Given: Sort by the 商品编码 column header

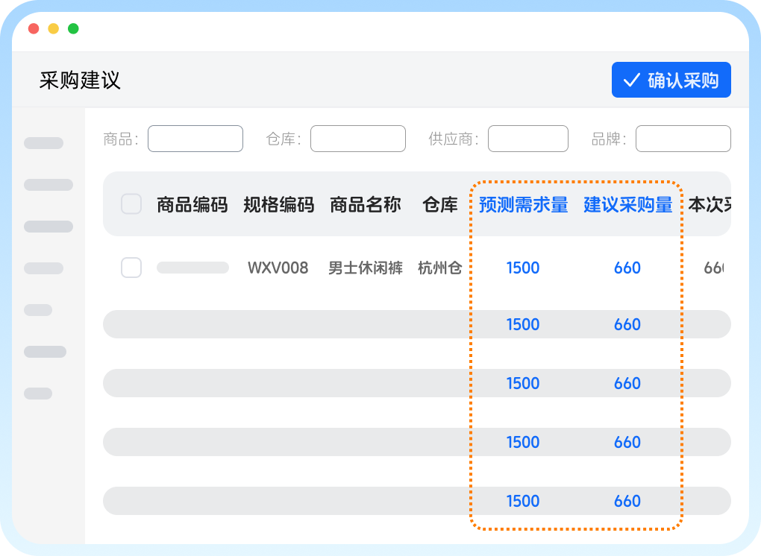Looking at the screenshot, I should (x=192, y=205).
